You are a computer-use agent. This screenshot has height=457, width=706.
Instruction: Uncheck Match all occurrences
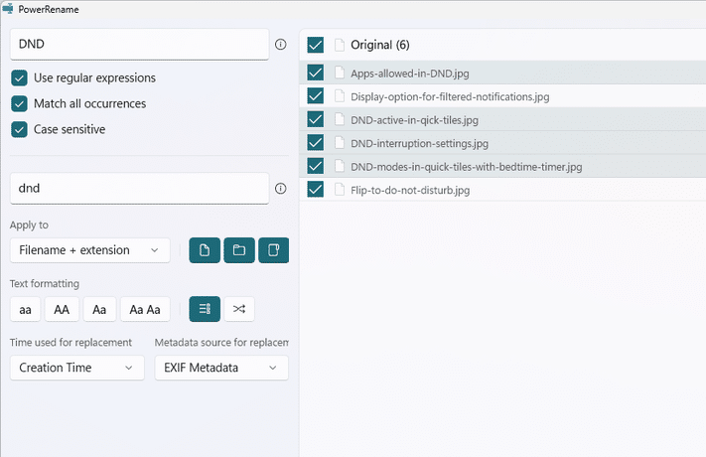(x=19, y=103)
